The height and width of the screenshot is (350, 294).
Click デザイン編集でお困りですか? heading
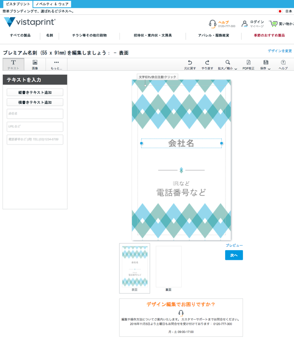pos(181,304)
